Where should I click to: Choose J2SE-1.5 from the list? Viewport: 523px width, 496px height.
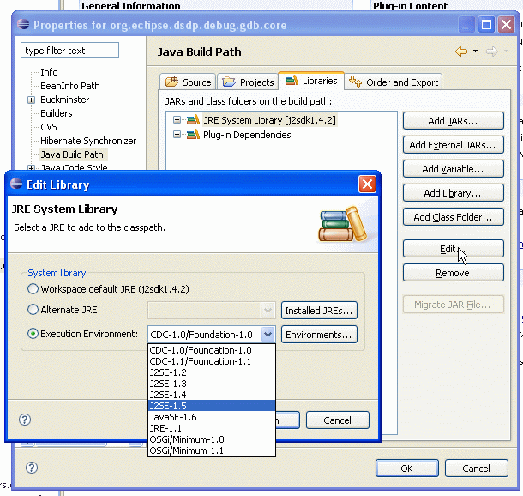pyautogui.click(x=212, y=406)
